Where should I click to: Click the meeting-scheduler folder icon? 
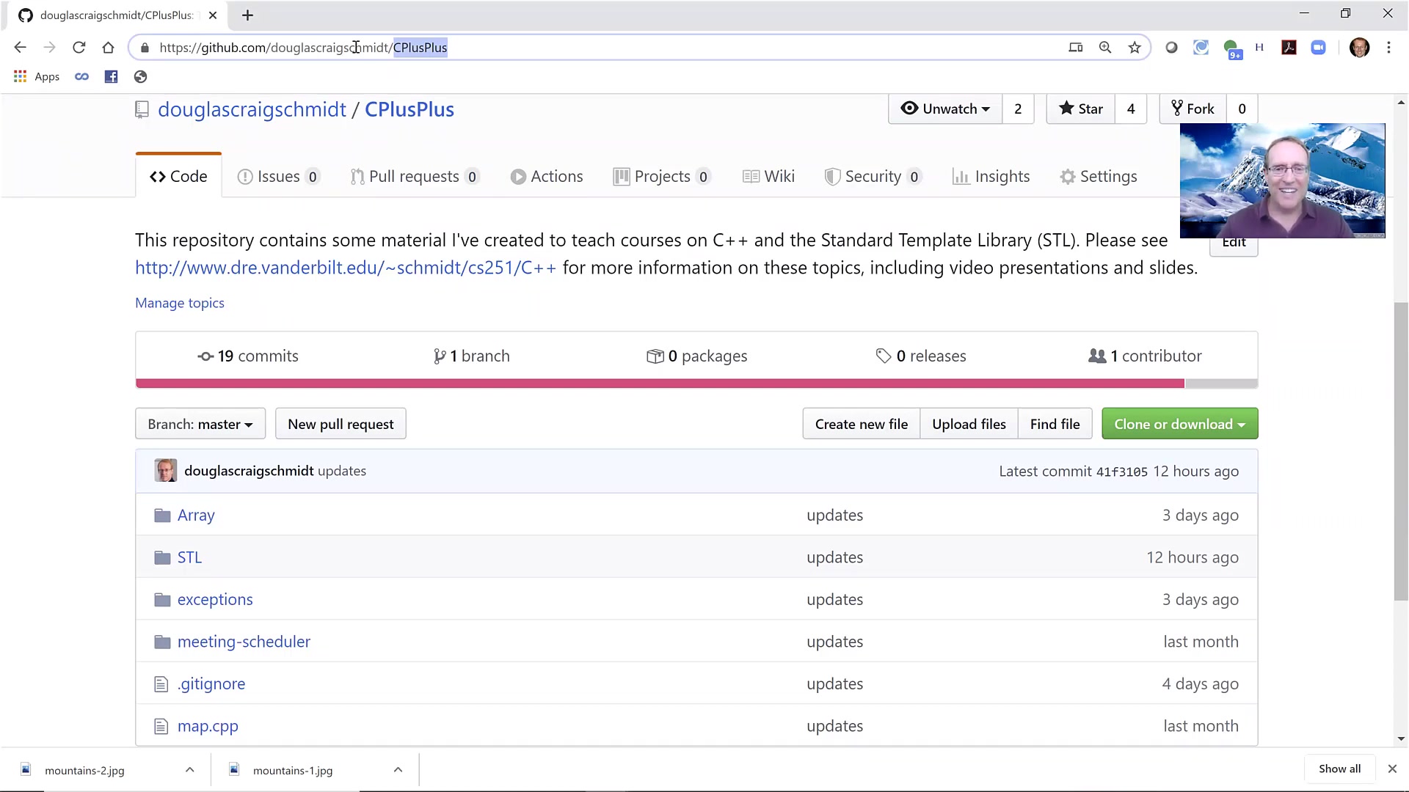tap(162, 642)
